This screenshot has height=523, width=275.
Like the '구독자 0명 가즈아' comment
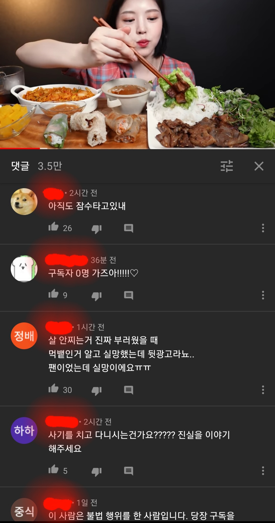(53, 294)
